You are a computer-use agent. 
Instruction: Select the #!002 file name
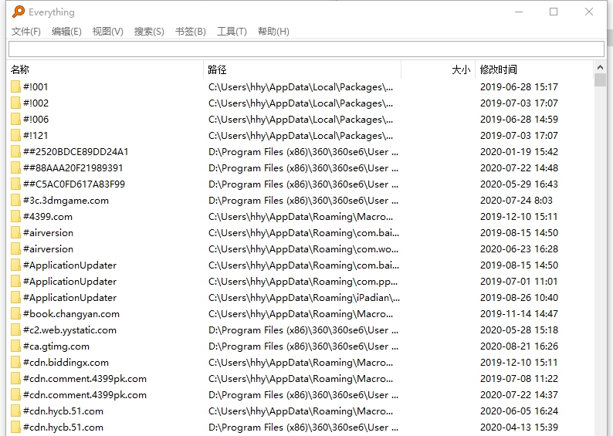36,103
